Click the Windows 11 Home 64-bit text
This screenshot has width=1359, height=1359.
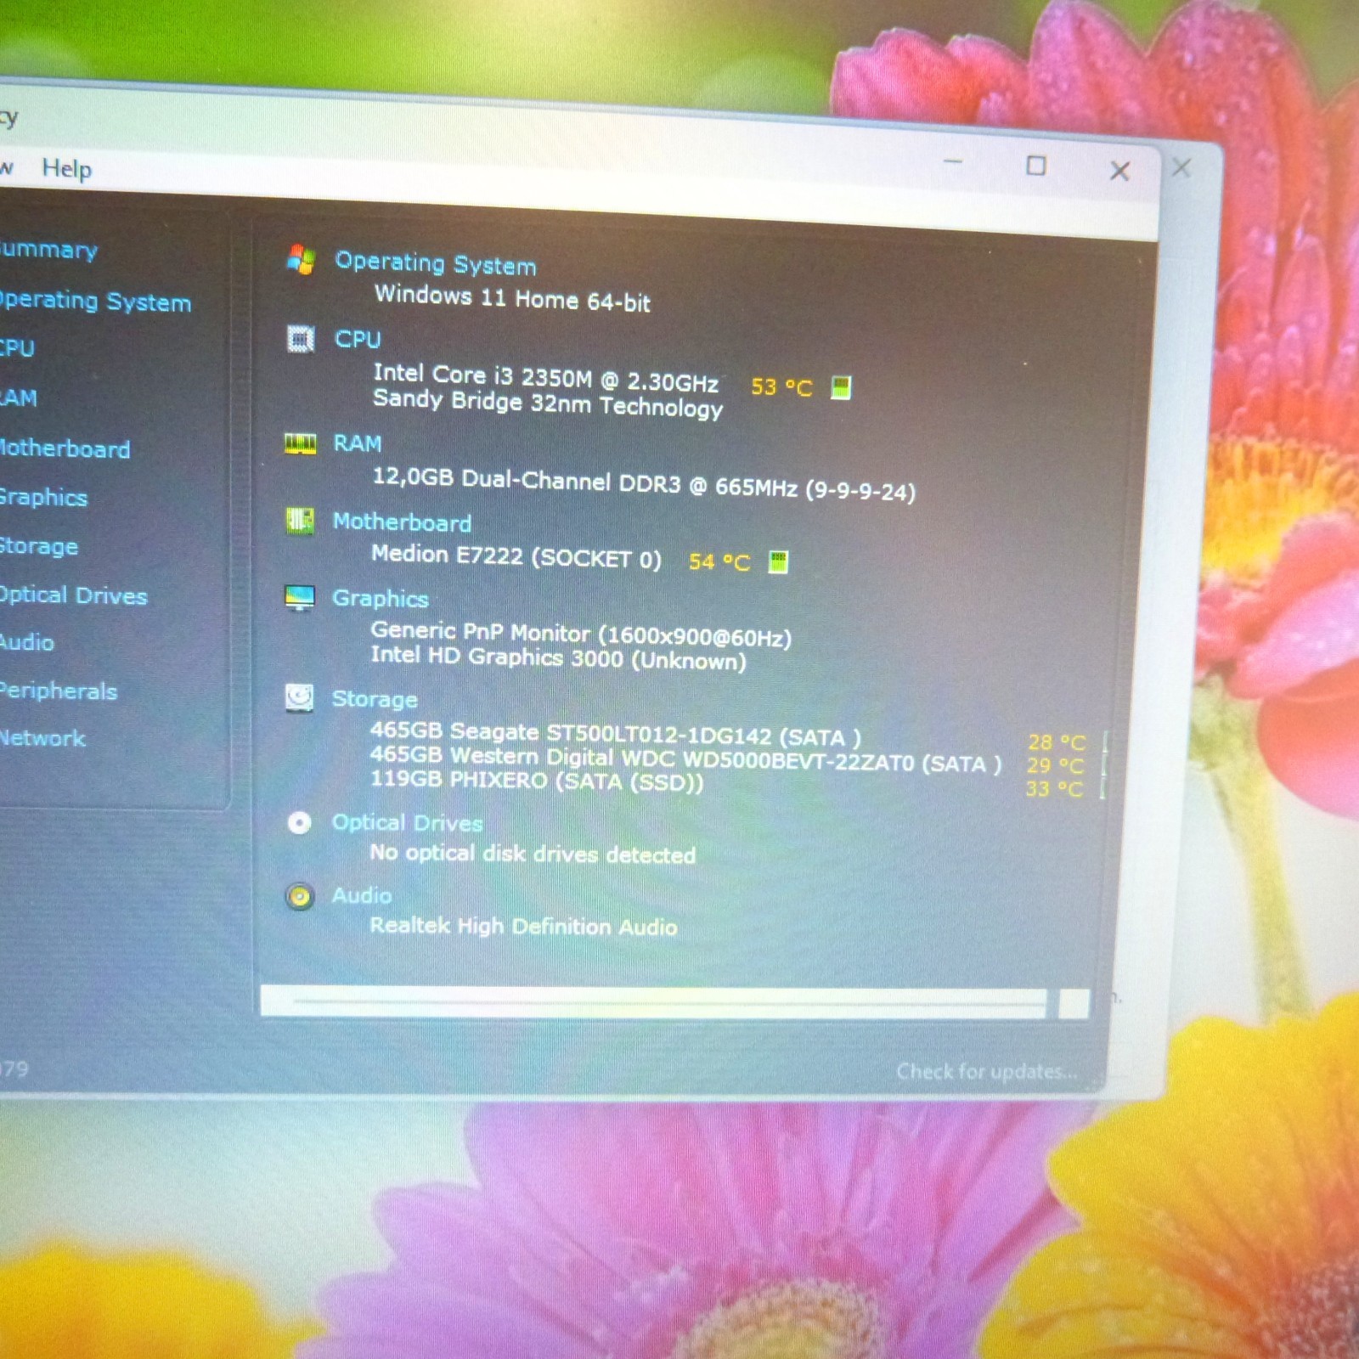click(512, 298)
